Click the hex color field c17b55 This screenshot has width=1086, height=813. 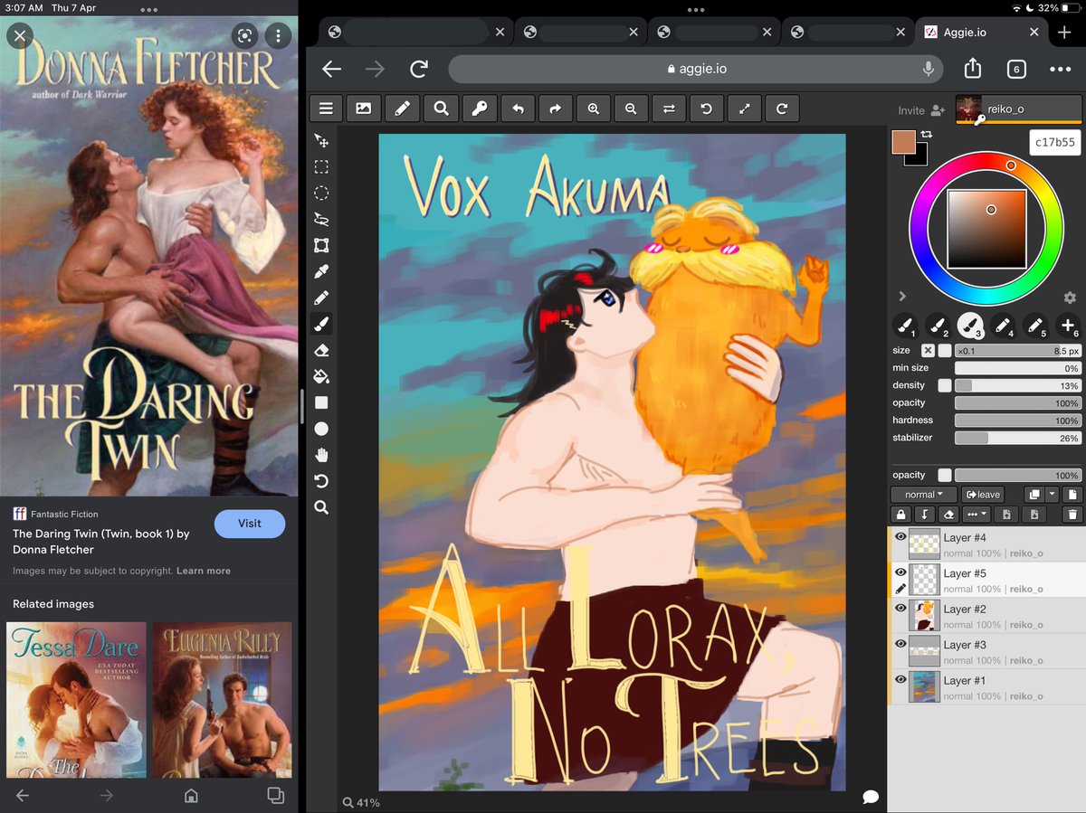coord(1054,142)
